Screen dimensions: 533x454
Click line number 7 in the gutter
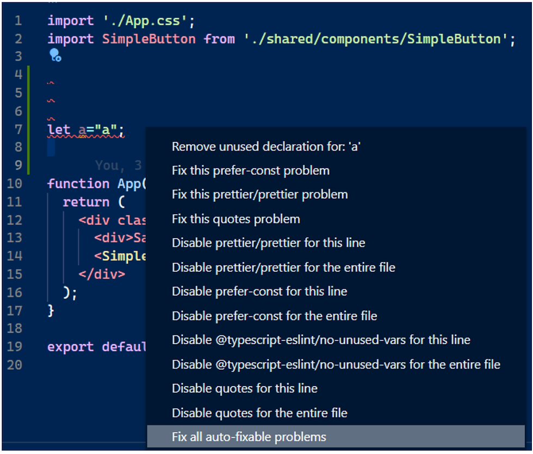[18, 129]
